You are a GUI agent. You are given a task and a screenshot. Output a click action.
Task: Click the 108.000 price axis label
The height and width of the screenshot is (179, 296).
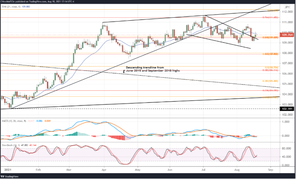(x=286, y=53)
